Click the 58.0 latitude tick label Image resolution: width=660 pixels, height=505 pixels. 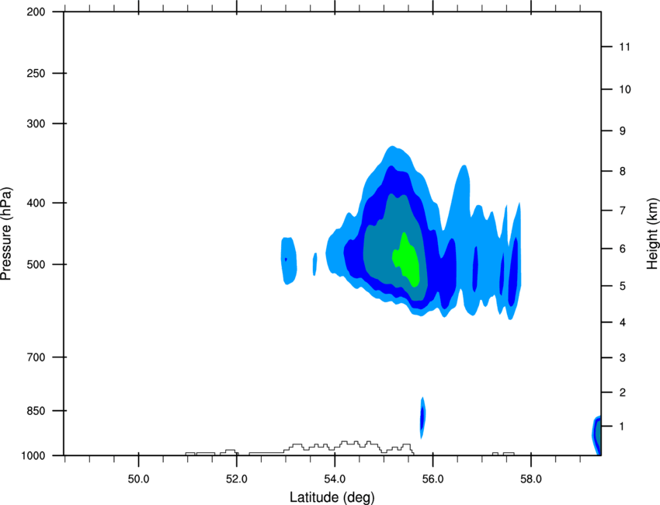click(x=531, y=479)
